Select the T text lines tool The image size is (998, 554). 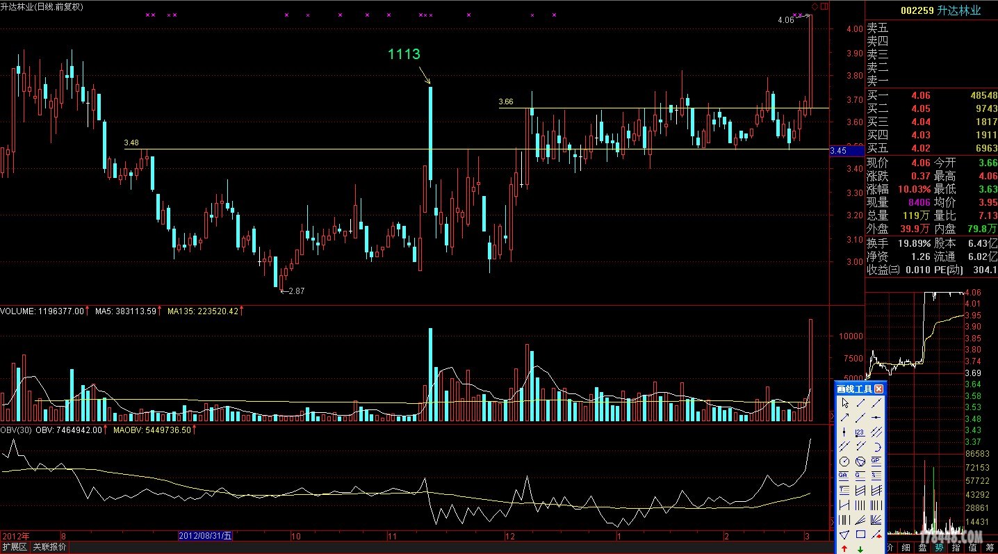[844, 490]
